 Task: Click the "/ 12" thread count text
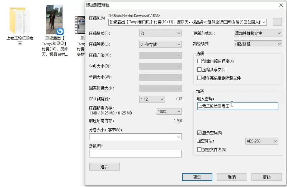click(x=179, y=99)
